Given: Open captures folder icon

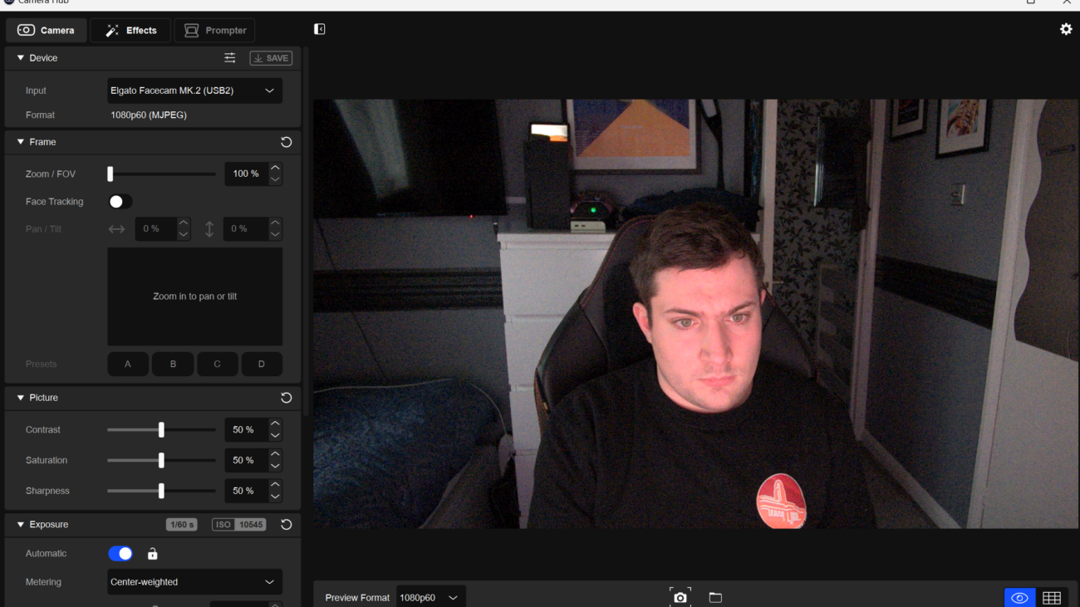Looking at the screenshot, I should (715, 597).
